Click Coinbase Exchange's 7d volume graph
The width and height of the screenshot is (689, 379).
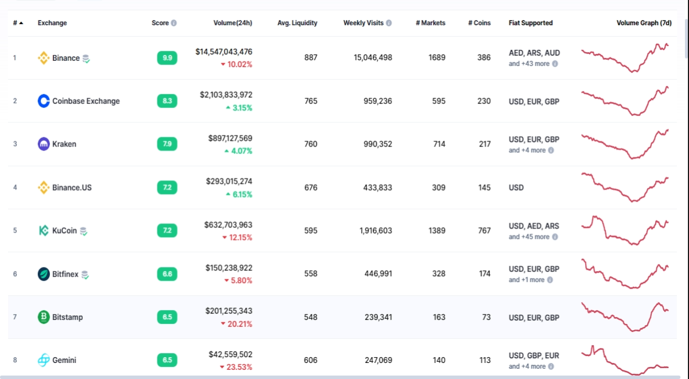[625, 101]
